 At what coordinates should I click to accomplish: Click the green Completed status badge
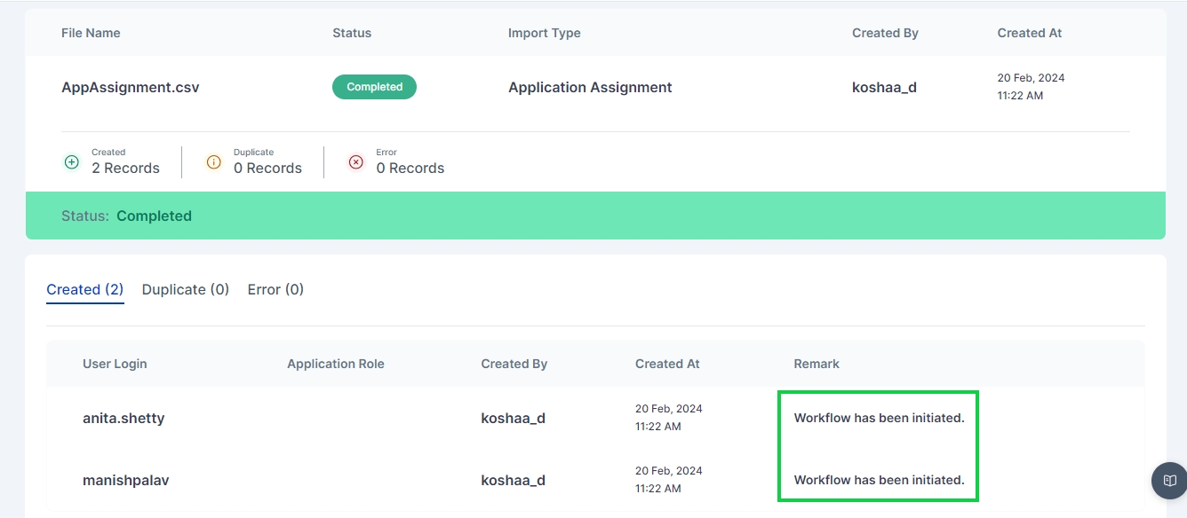click(374, 87)
